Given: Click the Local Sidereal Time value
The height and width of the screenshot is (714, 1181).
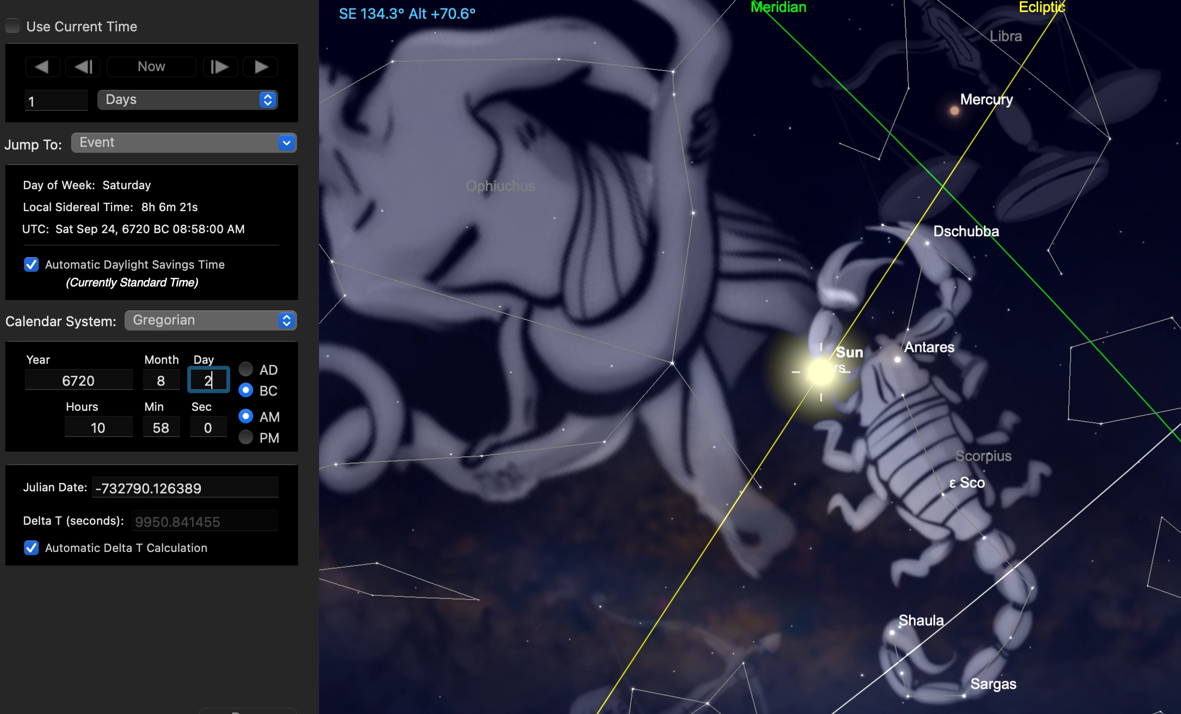Looking at the screenshot, I should point(169,207).
